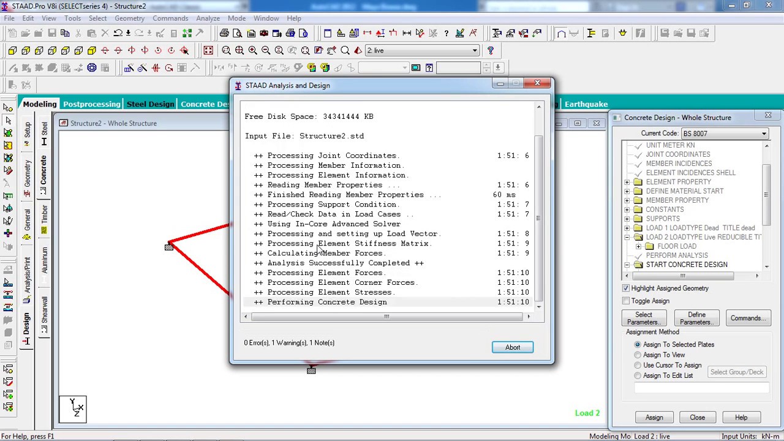Click the Delete X icon in the toolbar
Viewport: 784px width, 441px height.
(105, 33)
